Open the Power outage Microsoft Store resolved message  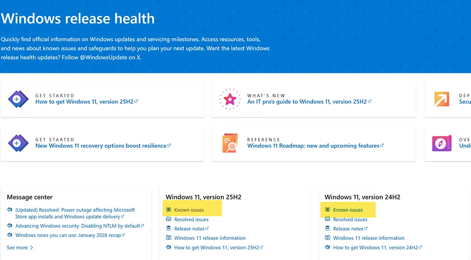[x=75, y=213]
